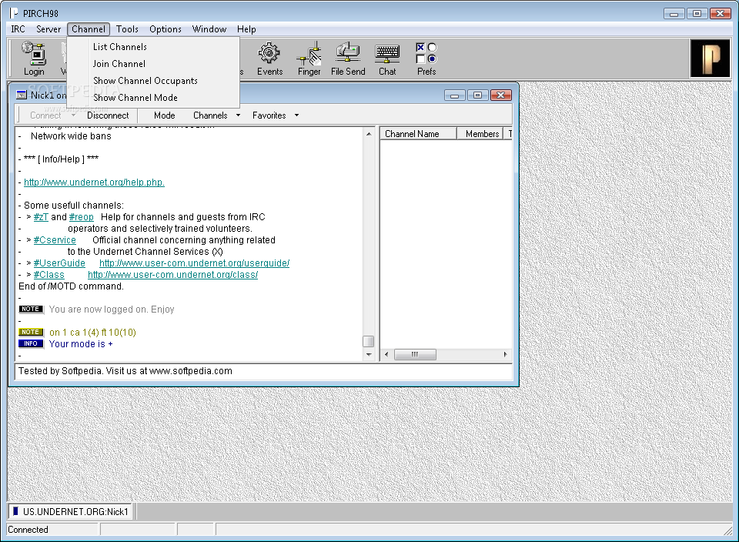Click the channel list horizontal scroll thumb
Image resolution: width=739 pixels, height=542 pixels.
pyautogui.click(x=415, y=354)
